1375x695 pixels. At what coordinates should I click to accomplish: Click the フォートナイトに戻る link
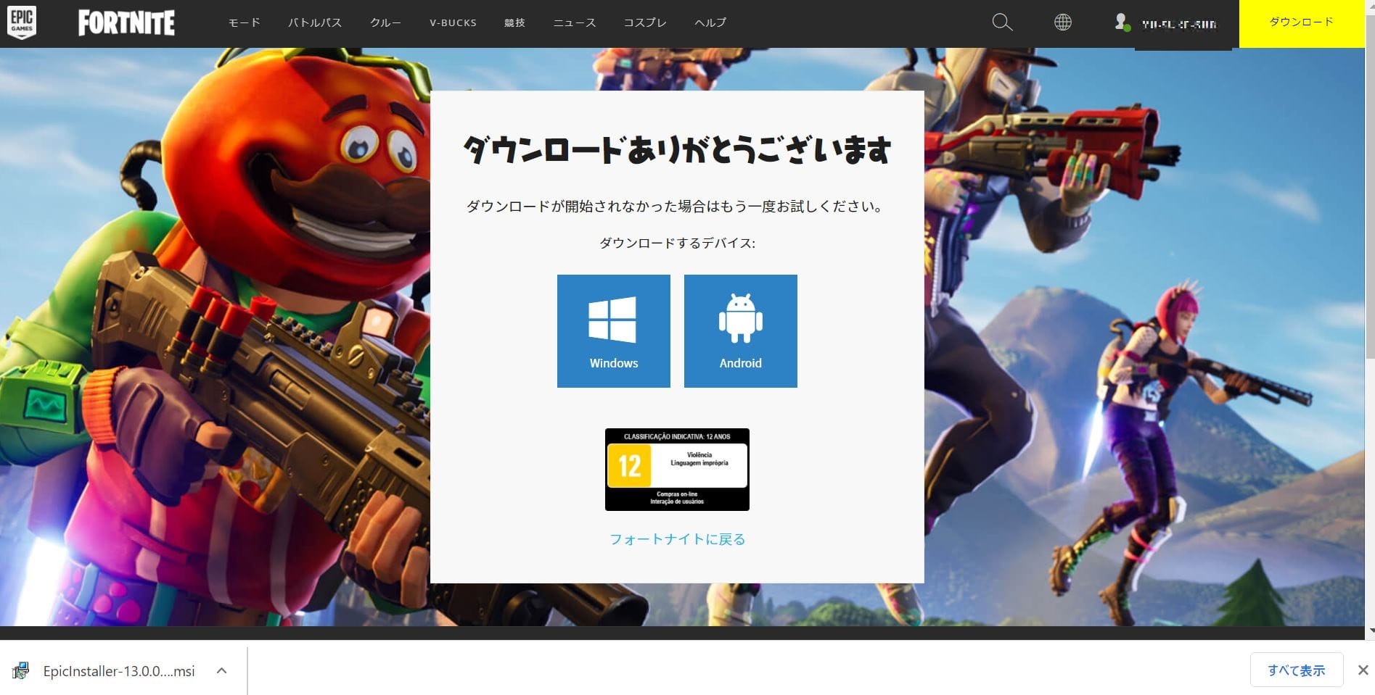point(676,539)
